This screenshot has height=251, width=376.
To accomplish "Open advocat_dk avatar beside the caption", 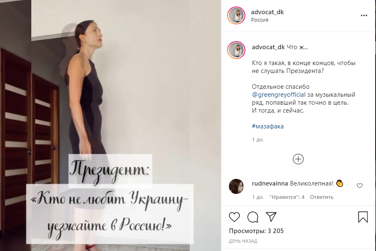I will pos(236,50).
